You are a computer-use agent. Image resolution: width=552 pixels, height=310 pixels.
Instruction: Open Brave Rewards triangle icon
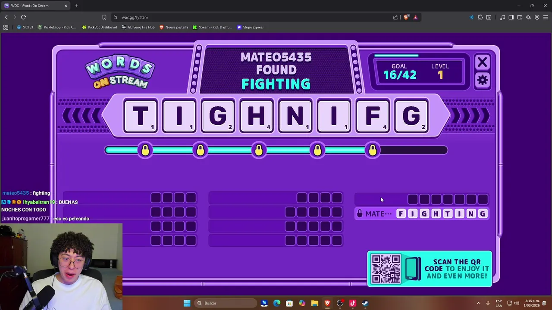pyautogui.click(x=415, y=17)
